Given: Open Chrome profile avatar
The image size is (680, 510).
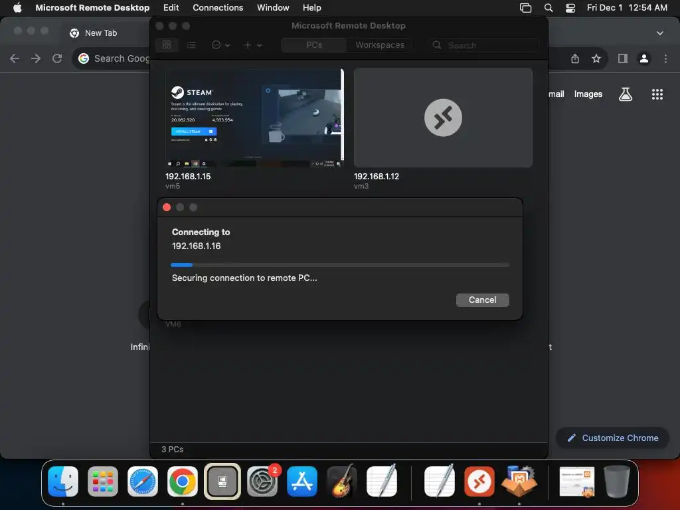Looking at the screenshot, I should pyautogui.click(x=644, y=58).
